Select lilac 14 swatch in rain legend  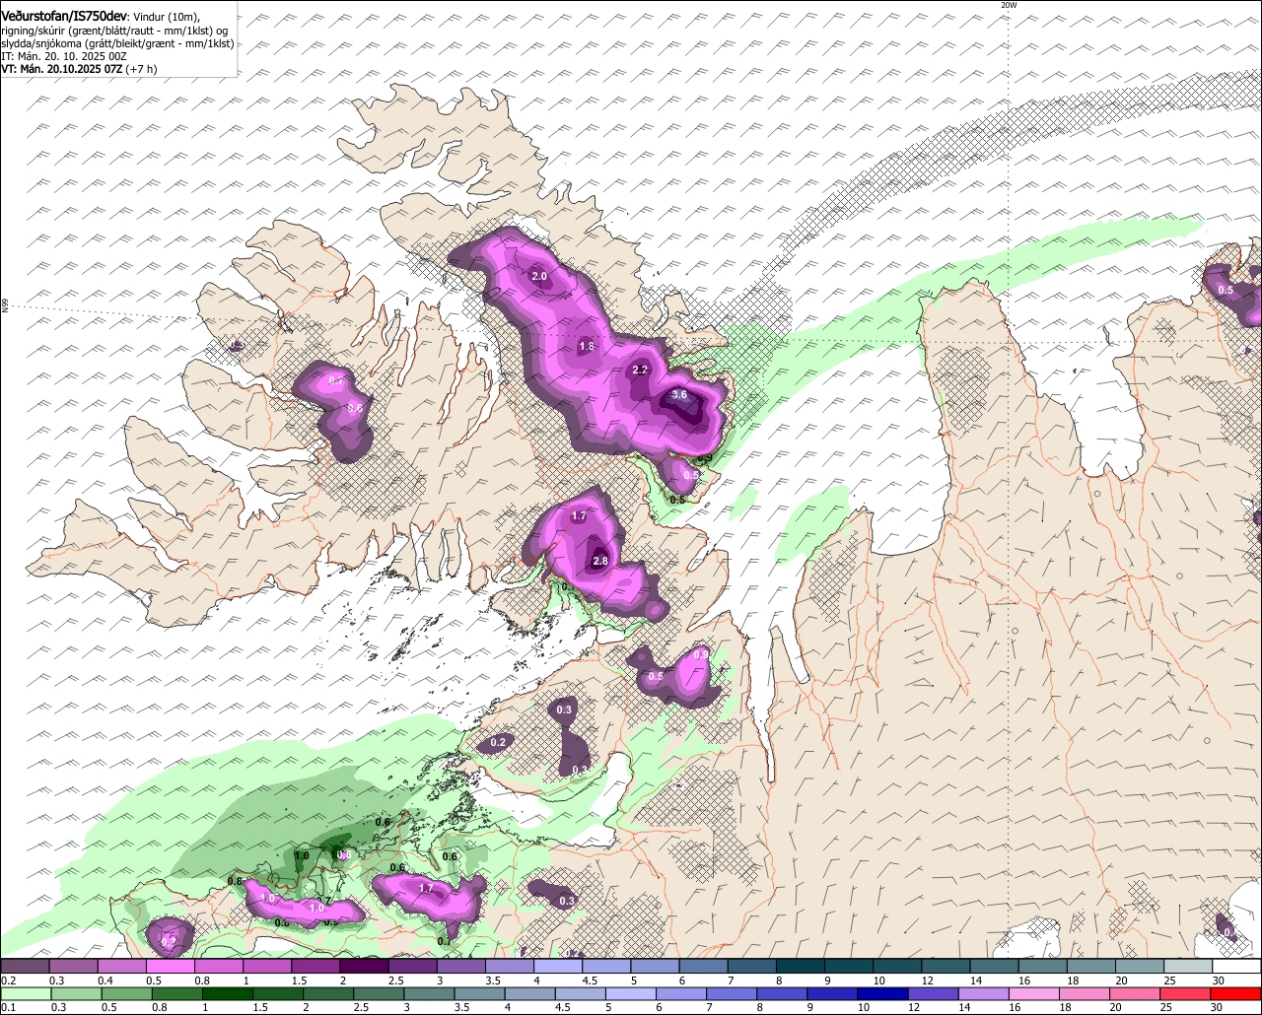(984, 993)
